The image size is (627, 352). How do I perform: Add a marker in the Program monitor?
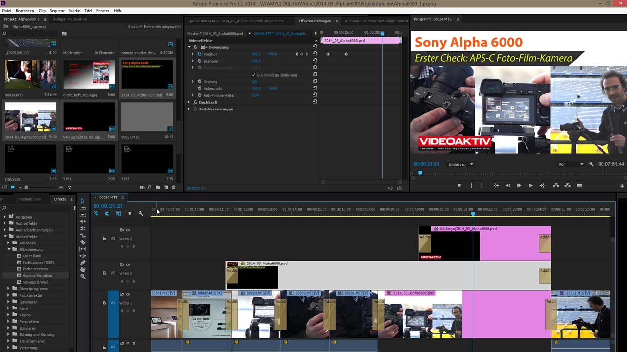tap(459, 186)
